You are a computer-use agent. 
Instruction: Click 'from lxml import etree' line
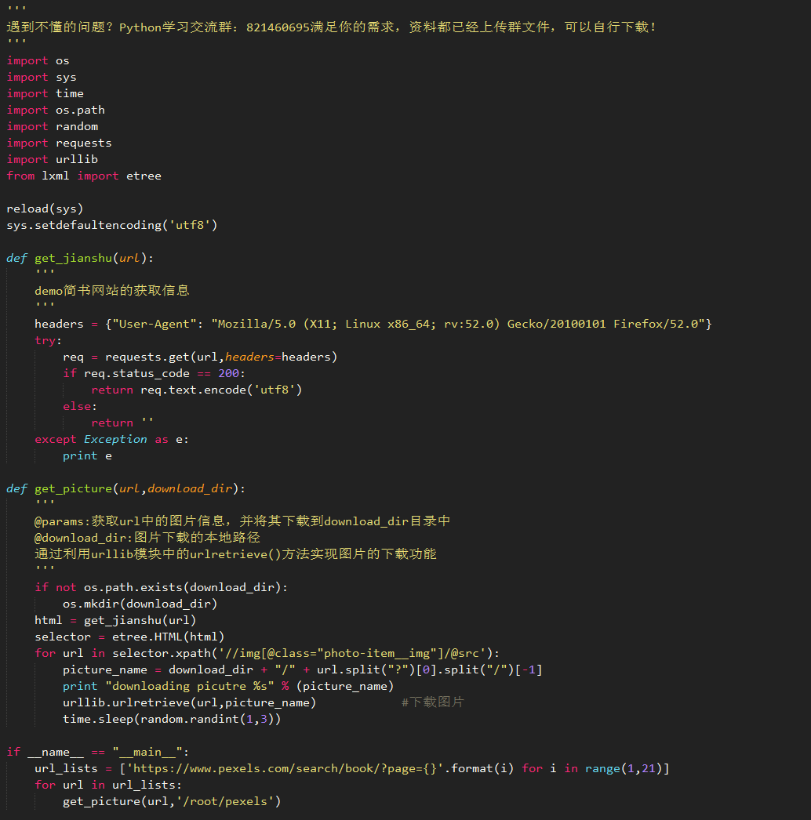pyautogui.click(x=84, y=176)
